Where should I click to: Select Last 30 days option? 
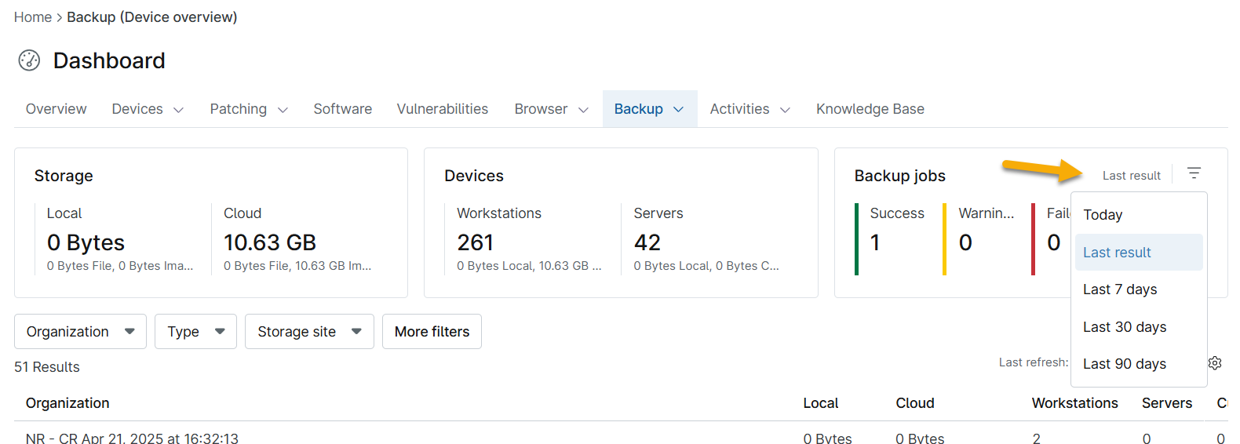click(1124, 327)
